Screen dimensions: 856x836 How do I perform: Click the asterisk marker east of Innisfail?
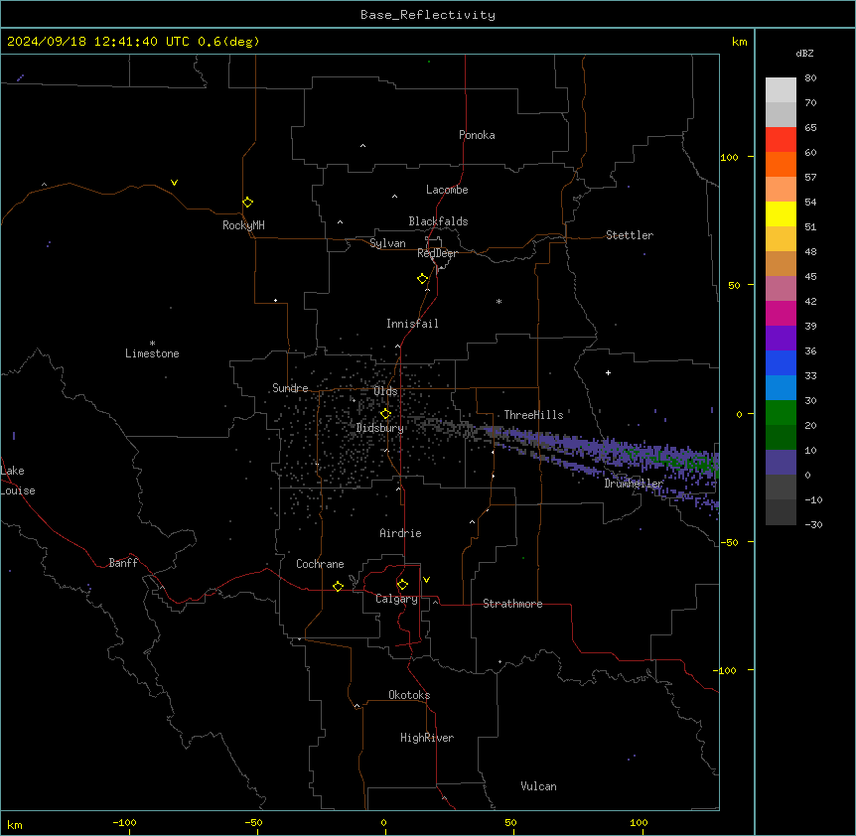point(499,301)
